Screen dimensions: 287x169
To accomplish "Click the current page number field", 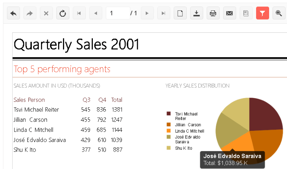I will (117, 13).
